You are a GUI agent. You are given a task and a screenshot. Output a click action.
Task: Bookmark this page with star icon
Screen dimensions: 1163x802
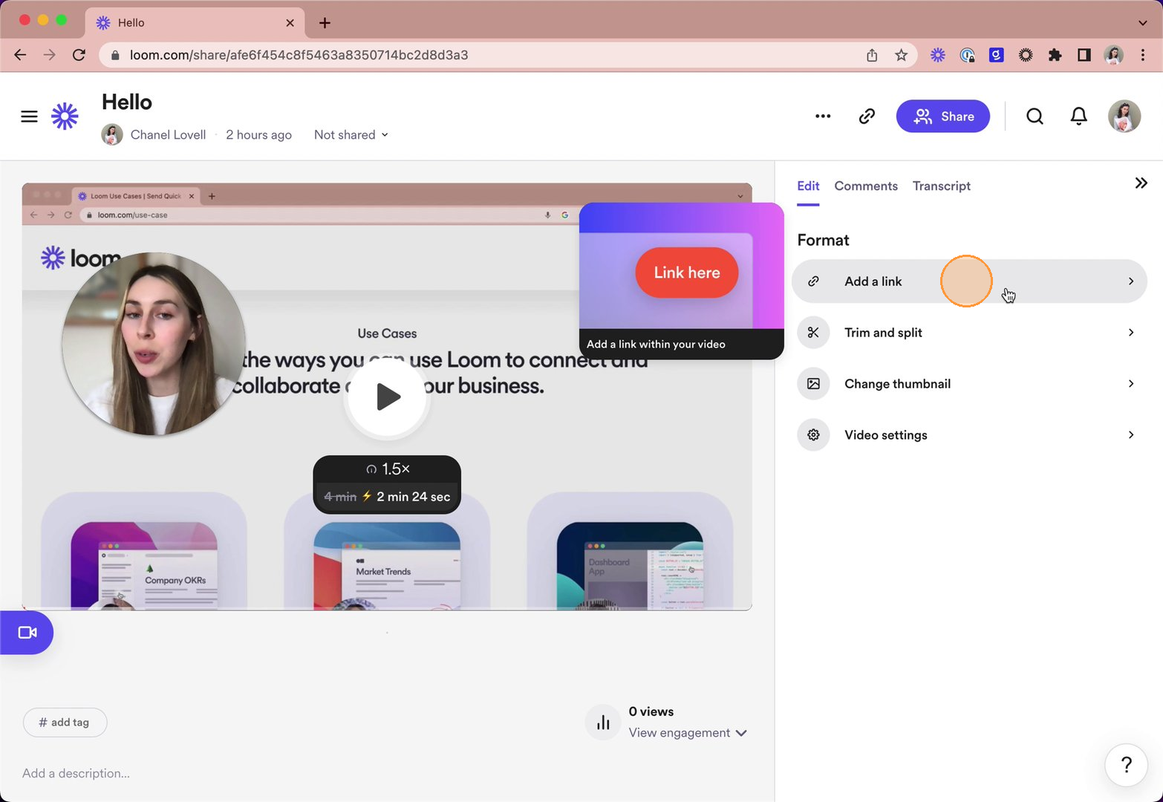tap(901, 55)
